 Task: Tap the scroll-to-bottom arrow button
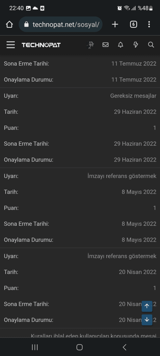point(147,320)
